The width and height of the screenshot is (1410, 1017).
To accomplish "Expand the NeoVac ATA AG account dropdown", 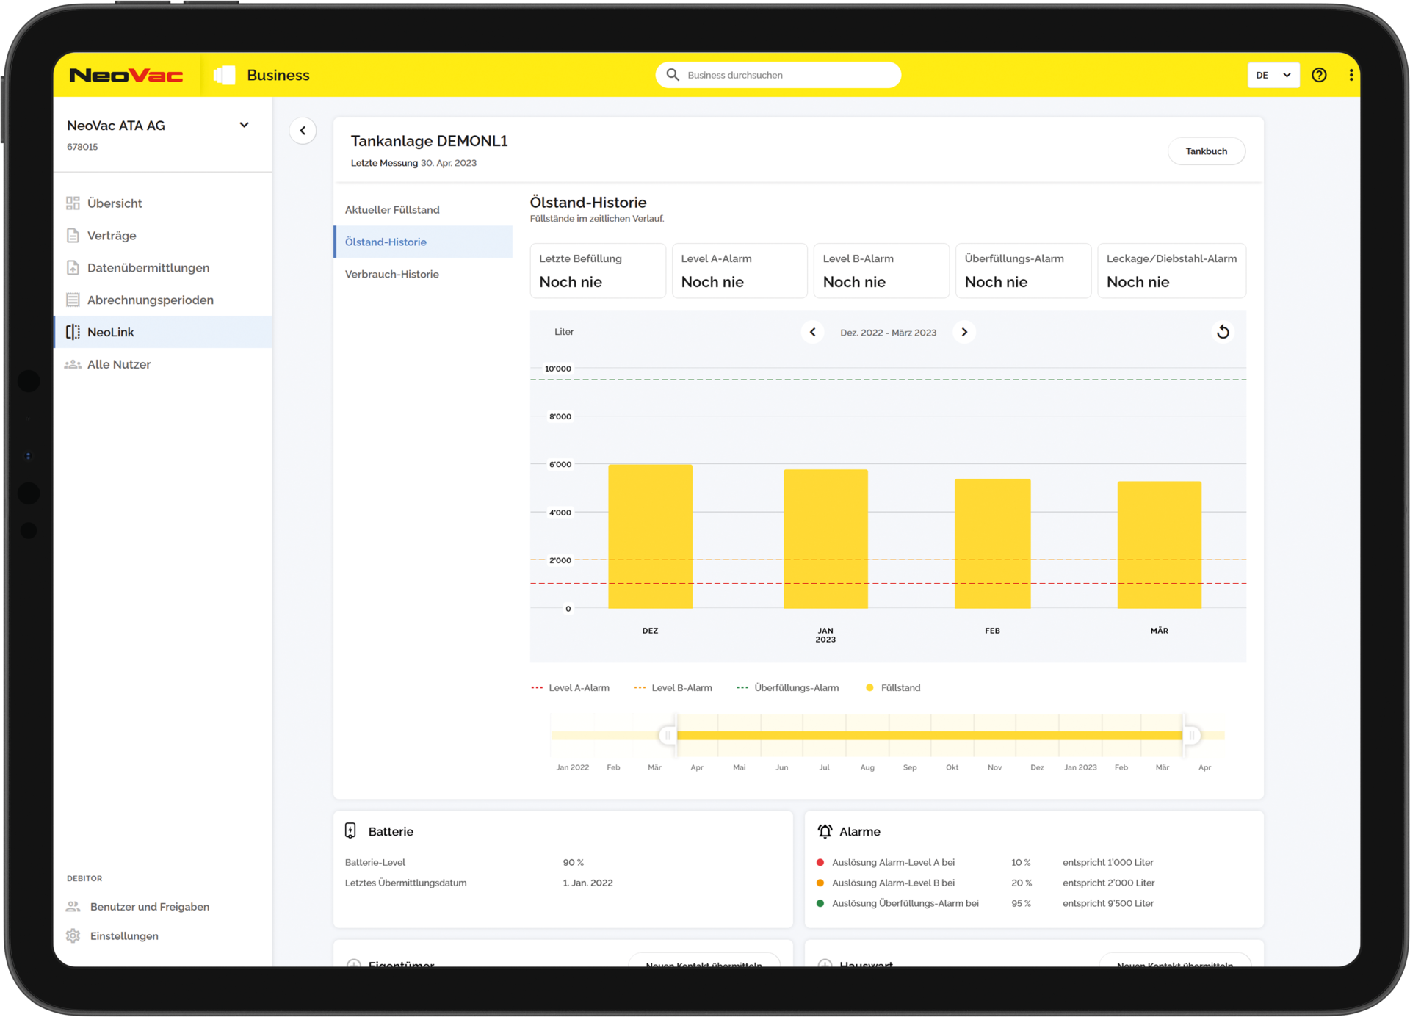I will tap(244, 126).
